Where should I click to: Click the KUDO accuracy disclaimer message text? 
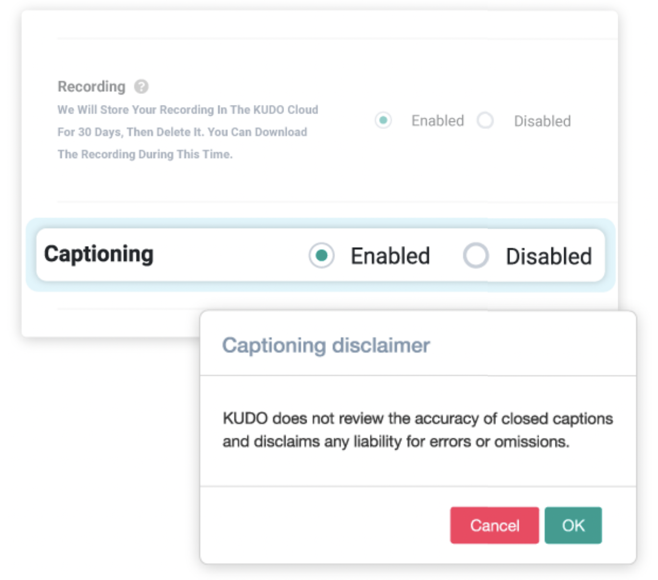pyautogui.click(x=418, y=430)
